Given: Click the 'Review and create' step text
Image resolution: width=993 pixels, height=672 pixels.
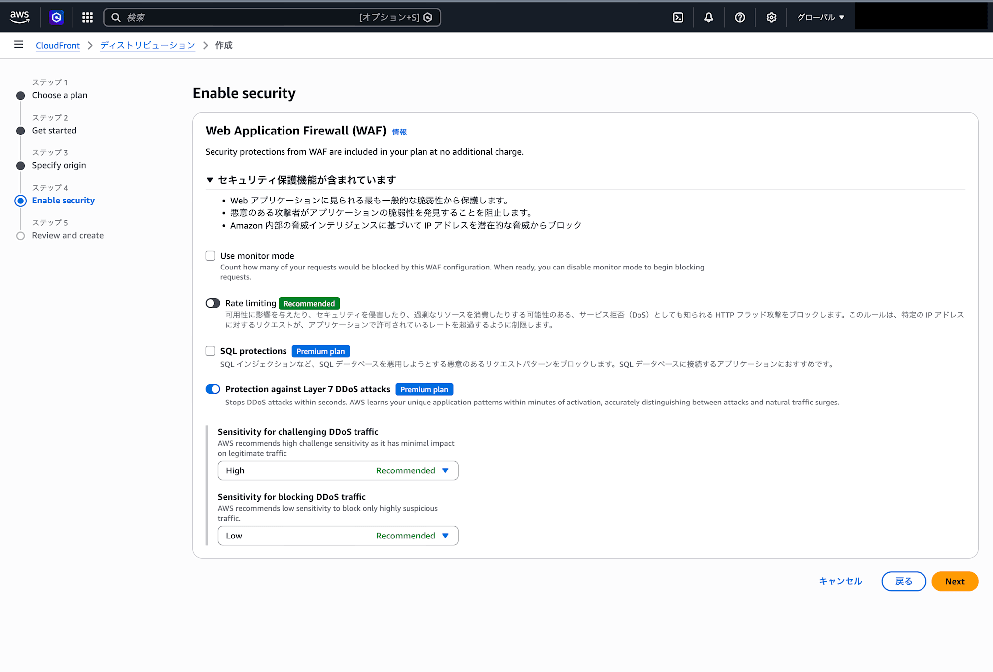Looking at the screenshot, I should [x=68, y=235].
